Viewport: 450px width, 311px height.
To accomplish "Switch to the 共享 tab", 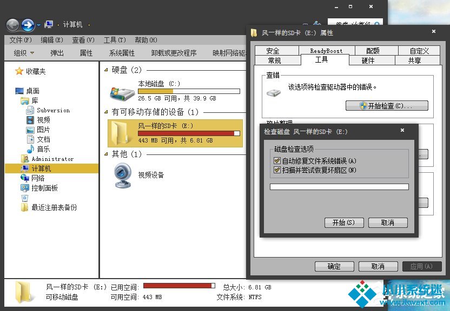I will 418,60.
